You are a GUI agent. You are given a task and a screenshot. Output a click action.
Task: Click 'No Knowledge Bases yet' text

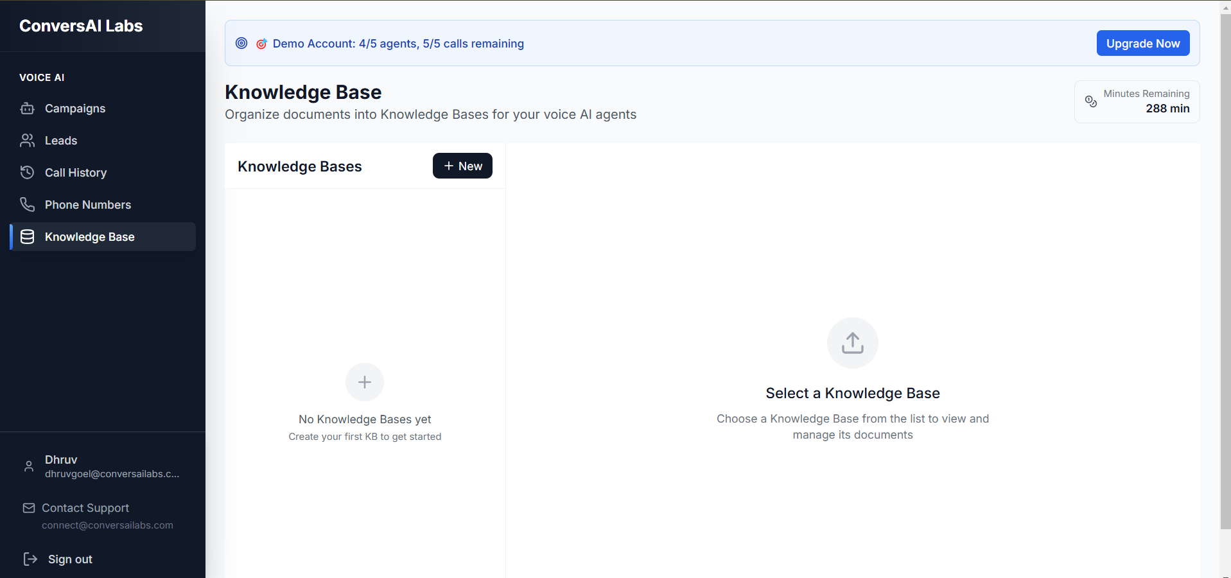pyautogui.click(x=365, y=419)
